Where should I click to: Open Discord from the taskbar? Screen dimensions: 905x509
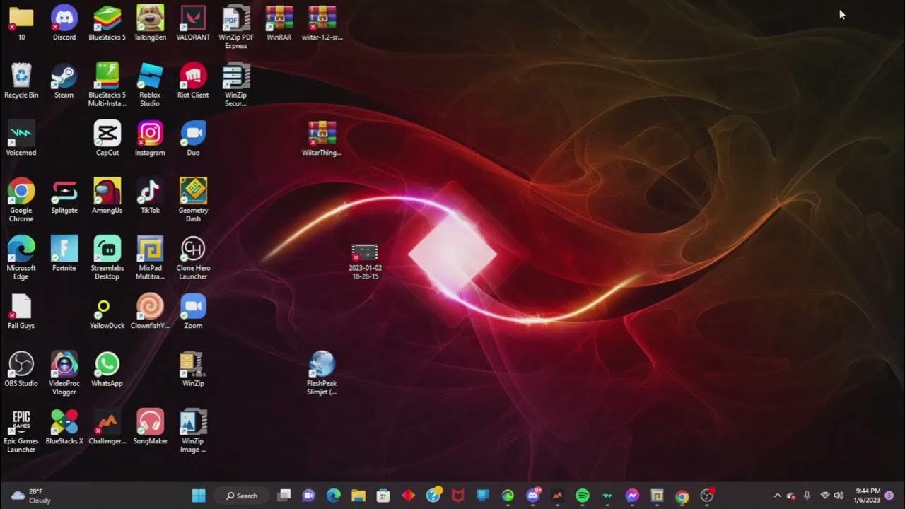point(533,496)
